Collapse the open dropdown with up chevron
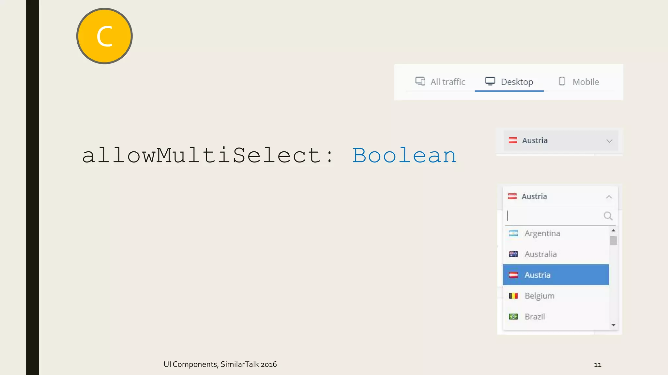The height and width of the screenshot is (375, 668). click(x=609, y=197)
